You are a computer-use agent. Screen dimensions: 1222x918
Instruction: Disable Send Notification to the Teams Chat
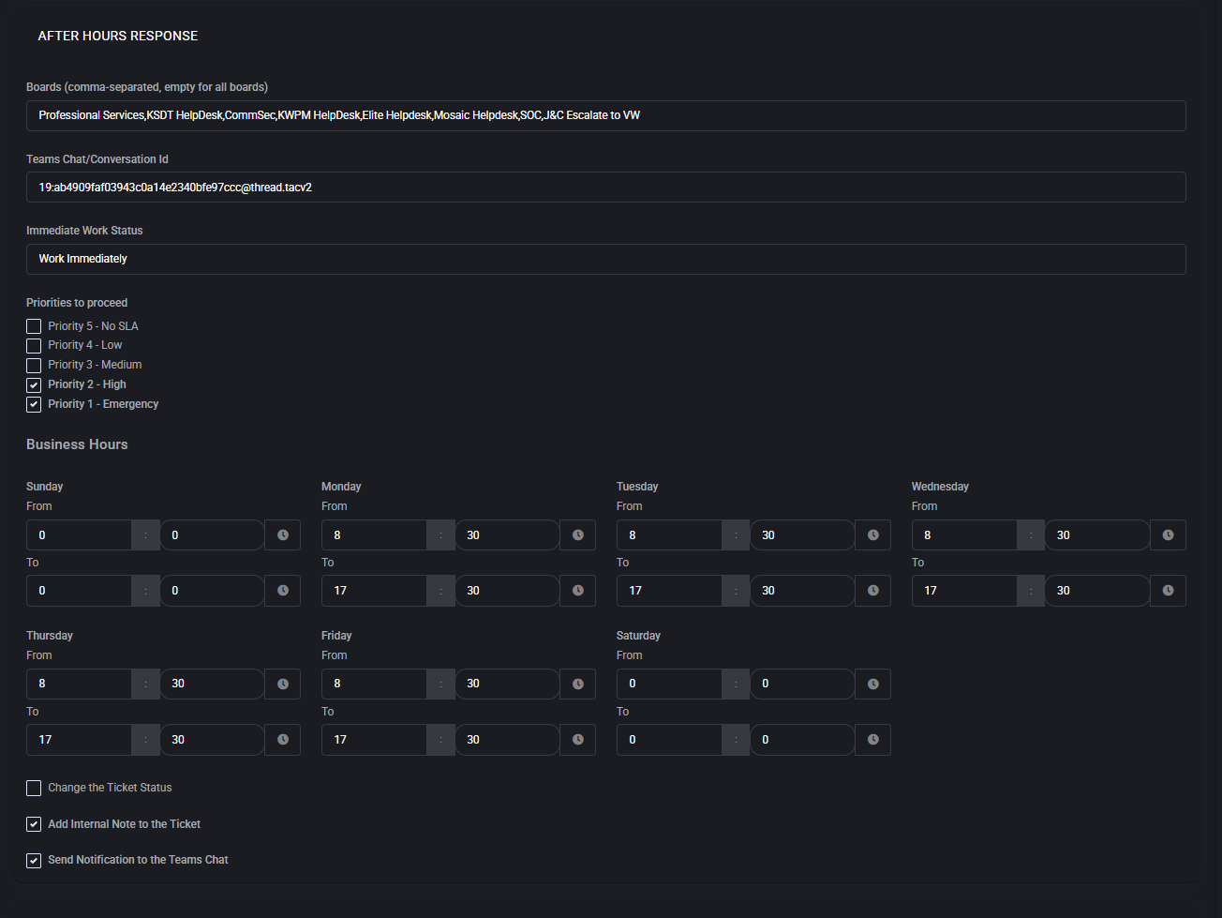[x=34, y=861]
